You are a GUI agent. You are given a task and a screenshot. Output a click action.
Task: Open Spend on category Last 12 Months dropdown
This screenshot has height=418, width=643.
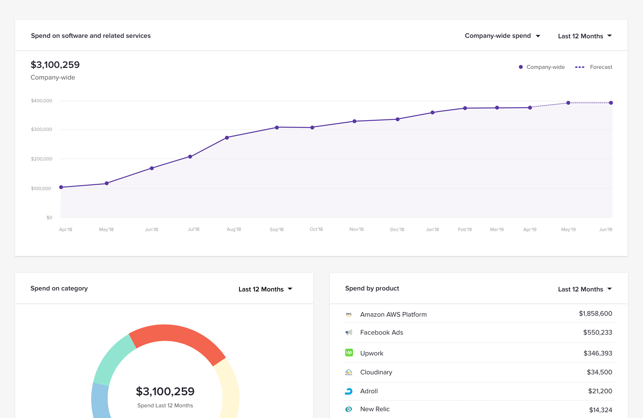(265, 289)
